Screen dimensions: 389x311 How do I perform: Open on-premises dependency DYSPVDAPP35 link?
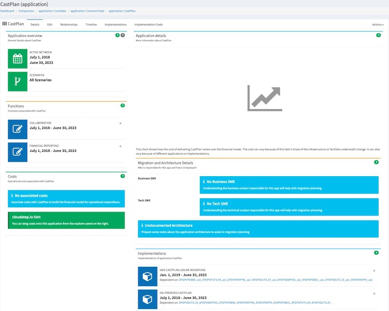pyautogui.click(x=209, y=303)
